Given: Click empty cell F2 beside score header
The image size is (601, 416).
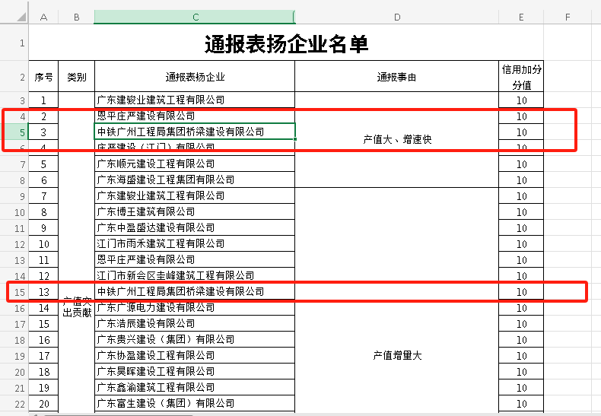Looking at the screenshot, I should point(568,77).
